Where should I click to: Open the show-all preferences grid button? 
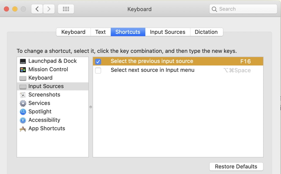pyautogui.click(x=66, y=9)
